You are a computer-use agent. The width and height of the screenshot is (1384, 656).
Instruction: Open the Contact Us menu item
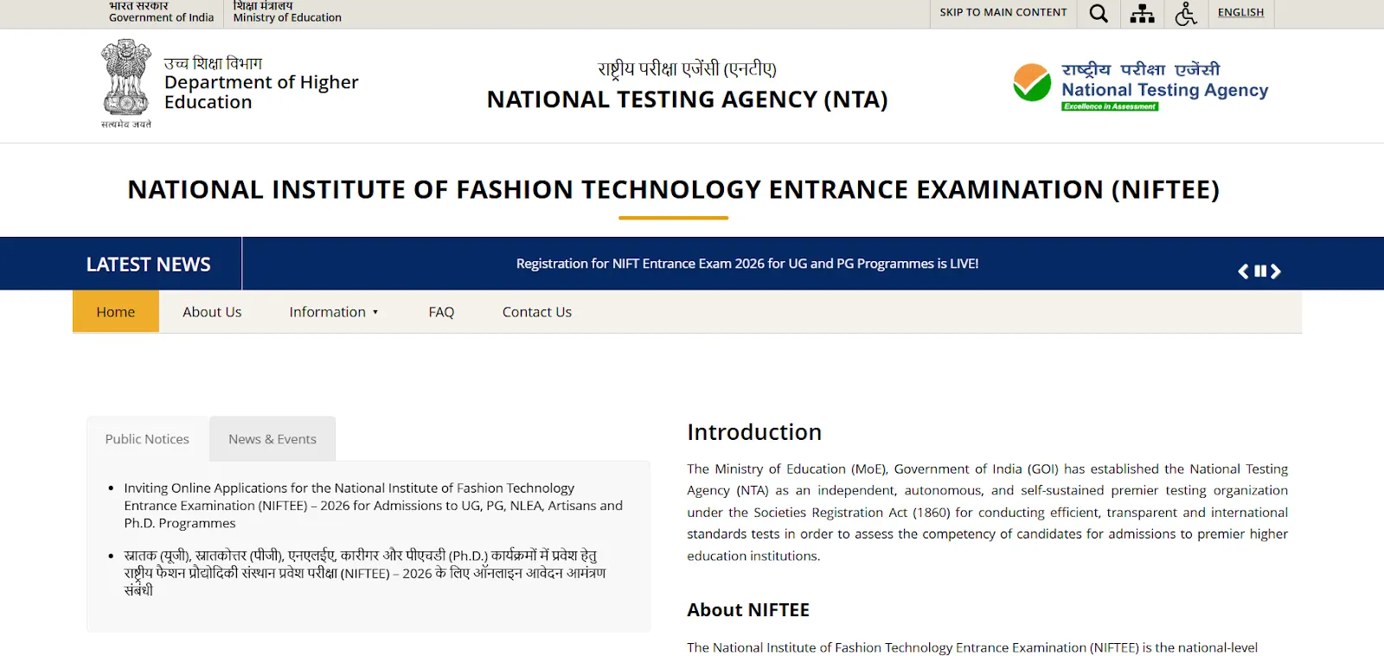(x=537, y=311)
